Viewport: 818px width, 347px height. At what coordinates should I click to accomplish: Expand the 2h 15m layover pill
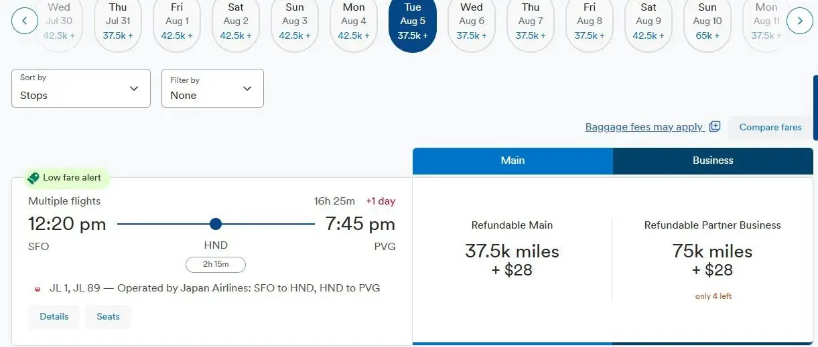click(216, 265)
